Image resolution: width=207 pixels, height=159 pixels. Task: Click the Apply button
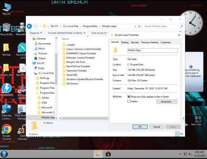[x=173, y=127]
